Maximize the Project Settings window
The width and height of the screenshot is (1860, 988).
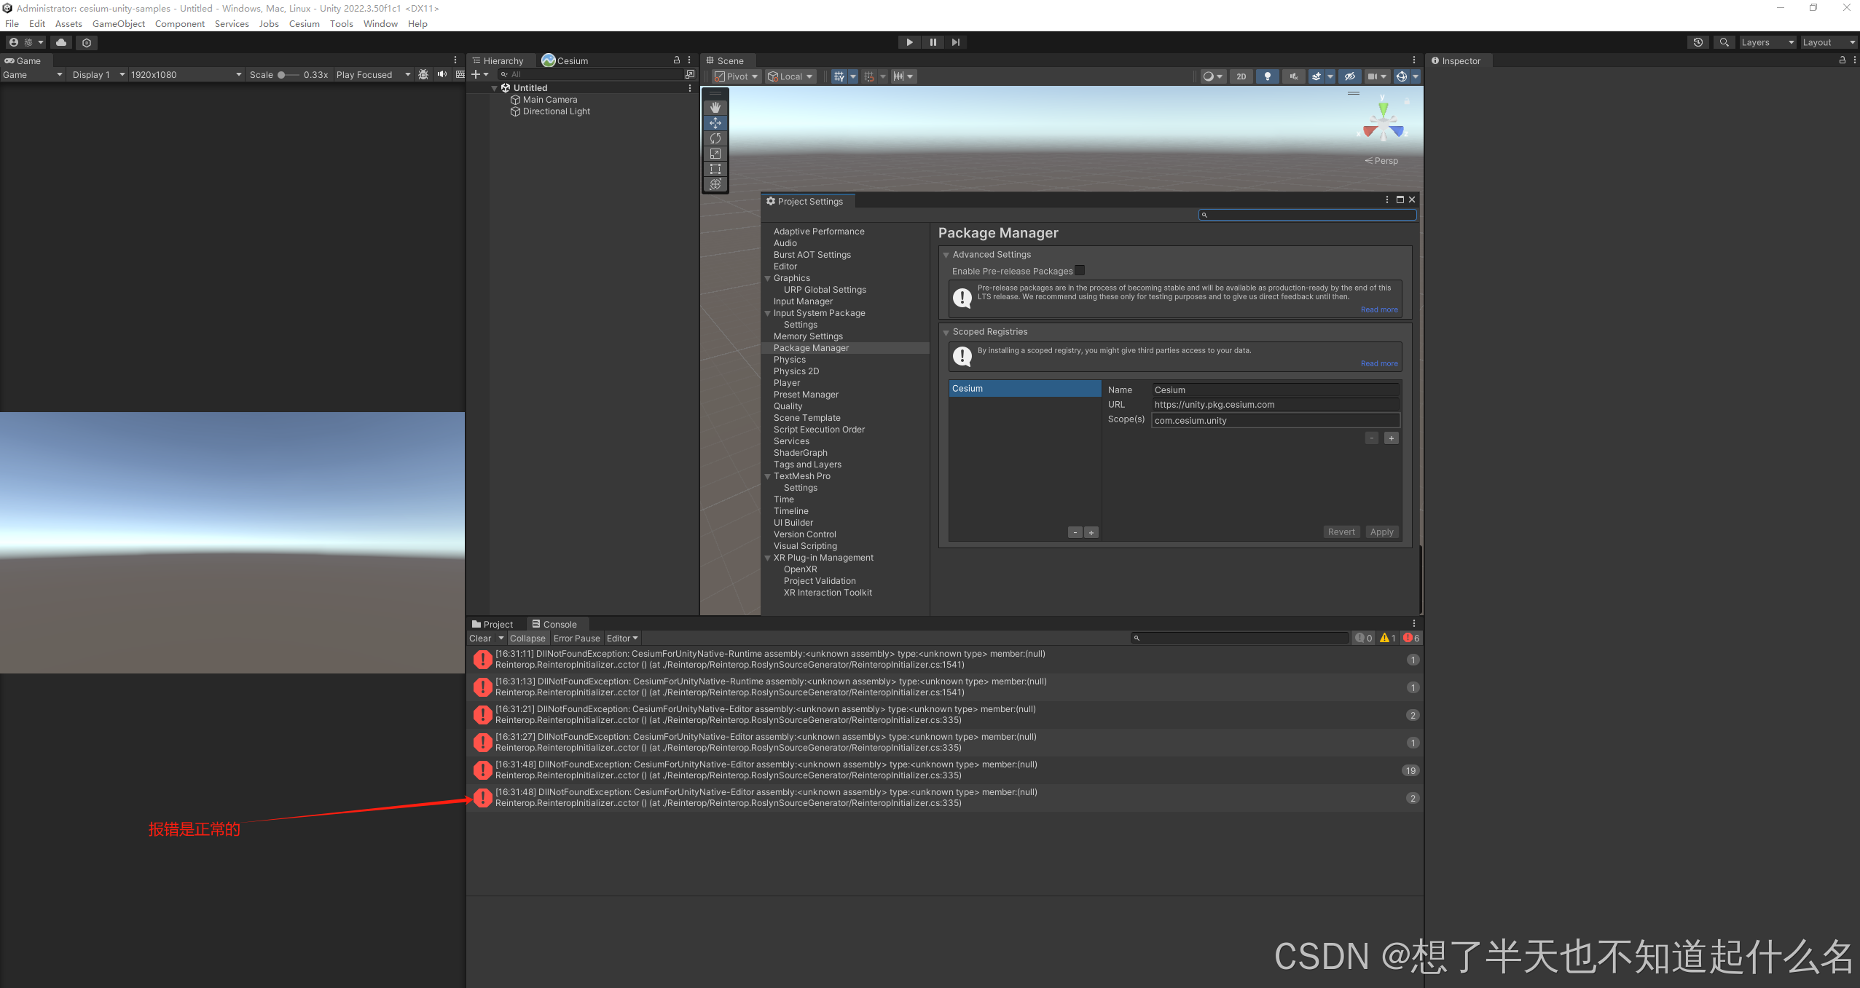[x=1400, y=199]
